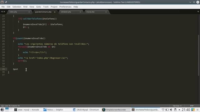Image resolution: width=200 pixels, height=112 pixels.
Task: Open the Project menu
Action: click(x=54, y=7)
